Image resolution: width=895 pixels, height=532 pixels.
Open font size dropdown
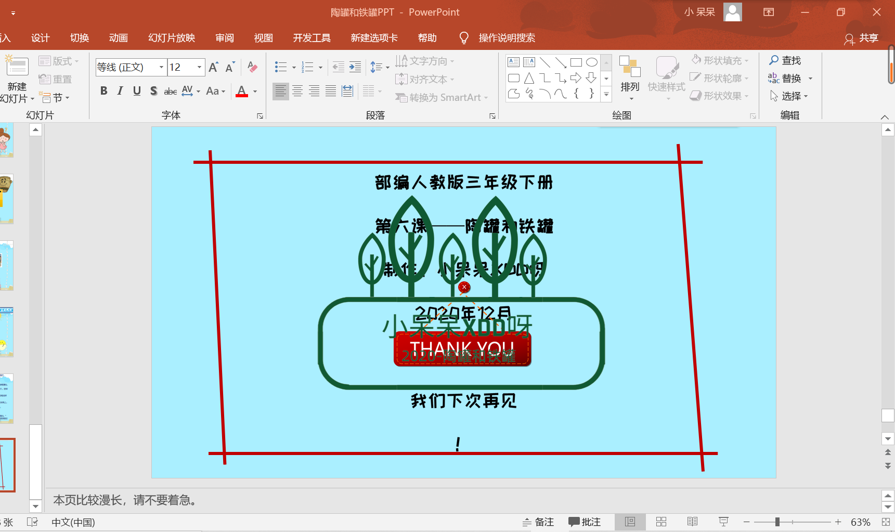pos(199,67)
